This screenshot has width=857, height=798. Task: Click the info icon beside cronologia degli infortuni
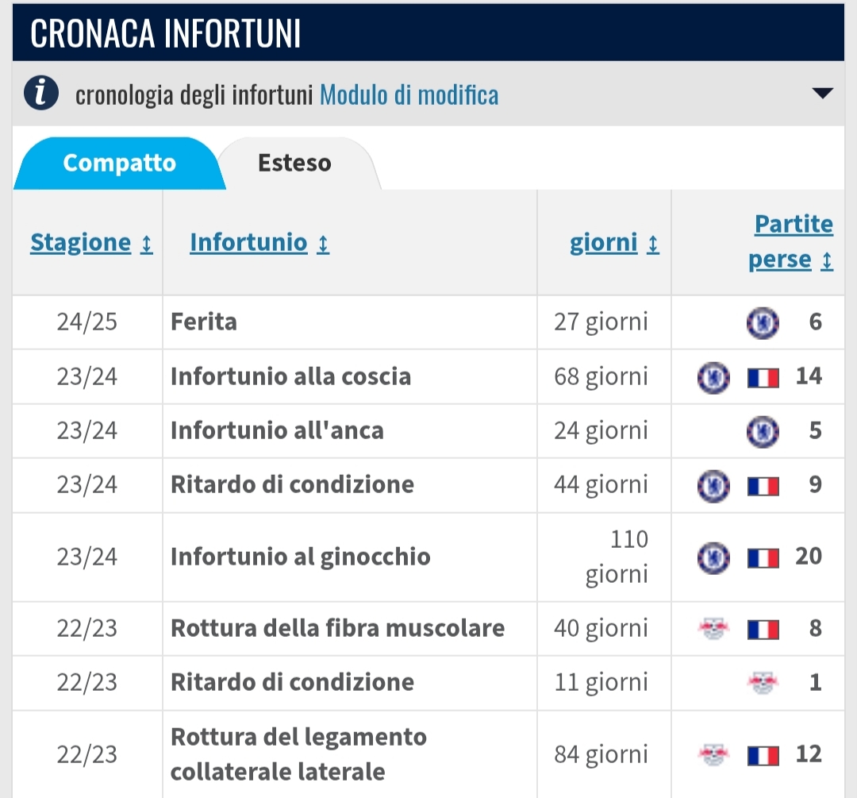(x=41, y=93)
